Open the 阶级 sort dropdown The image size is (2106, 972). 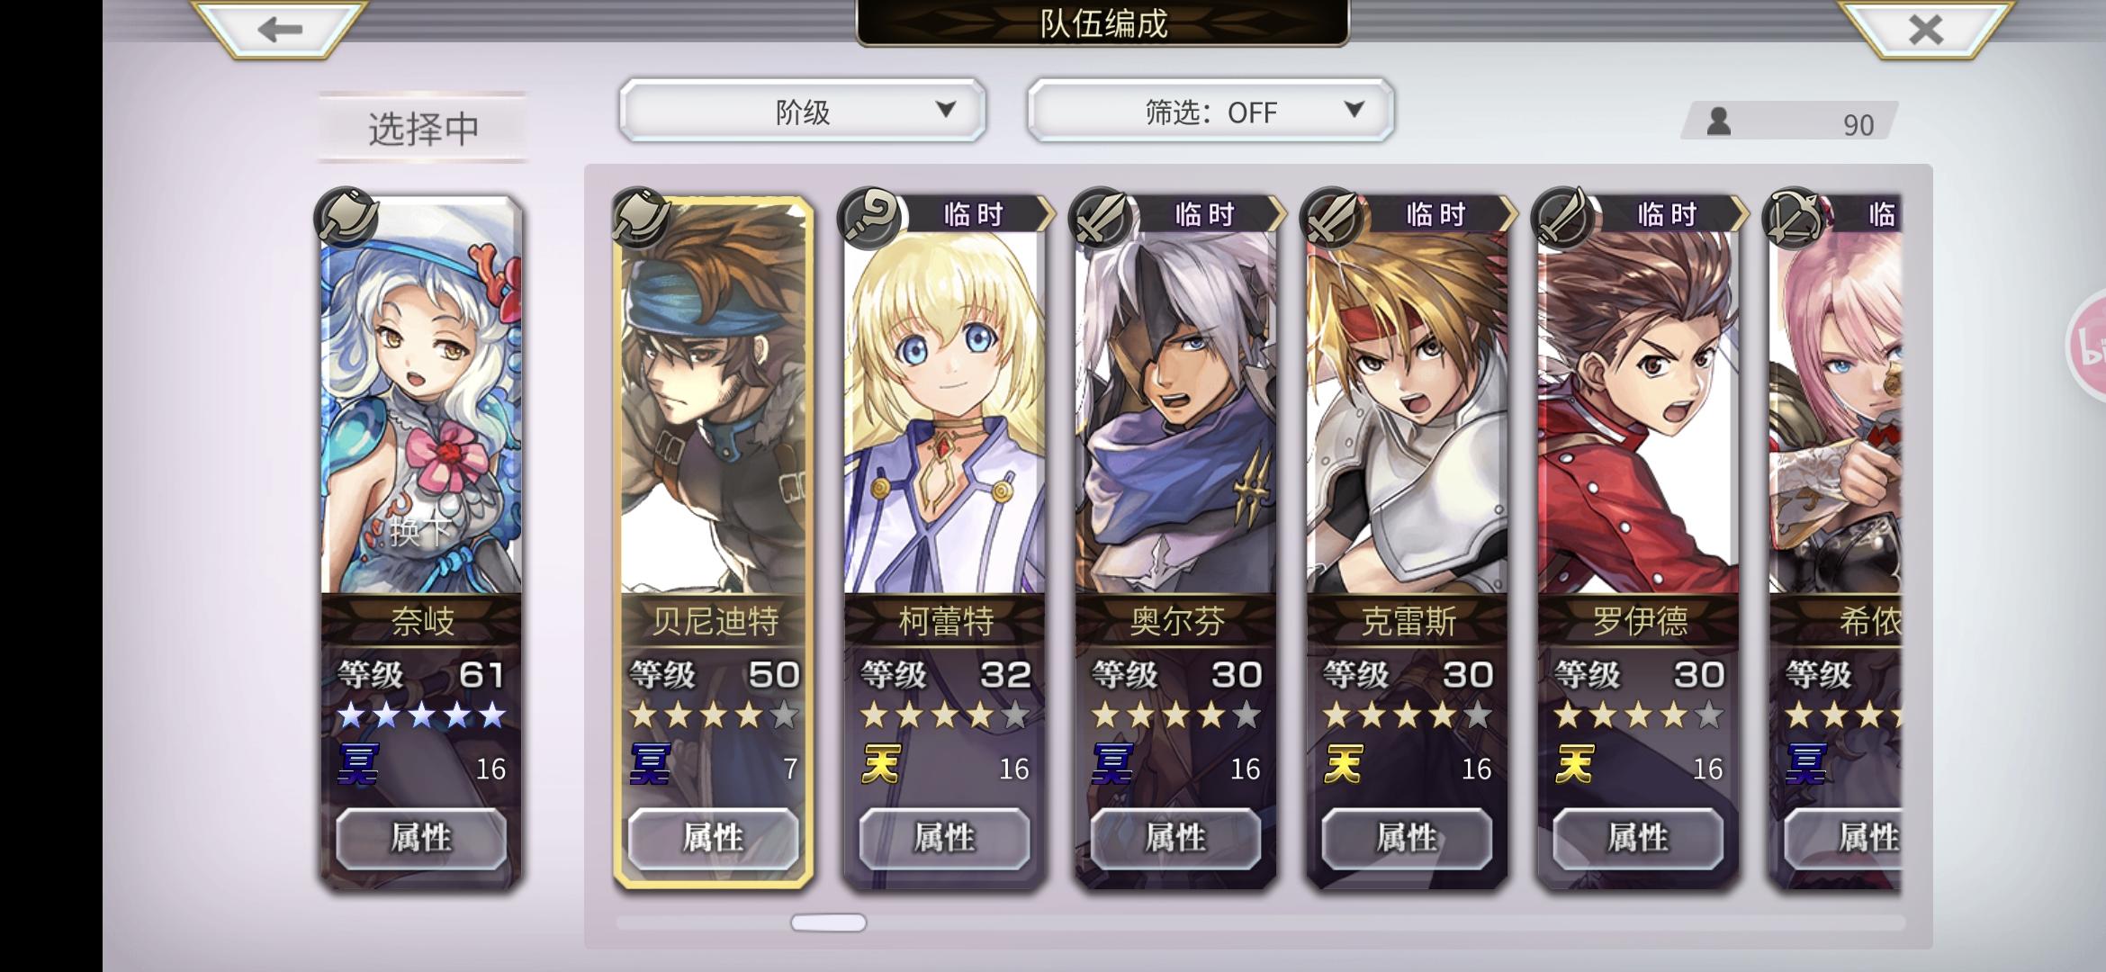coord(802,110)
